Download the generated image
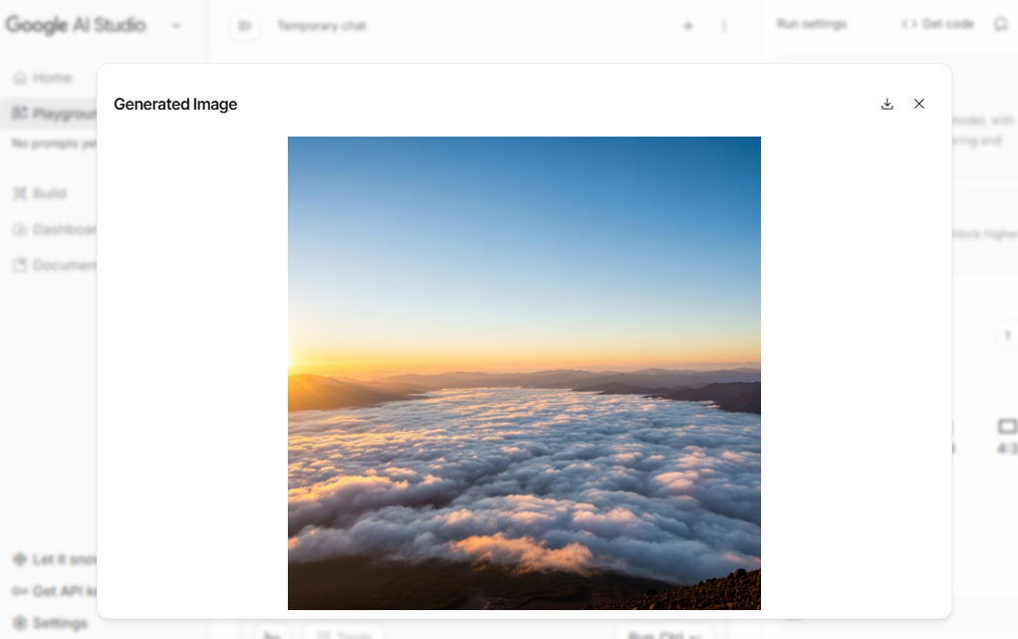This screenshot has height=639, width=1018. 887,104
